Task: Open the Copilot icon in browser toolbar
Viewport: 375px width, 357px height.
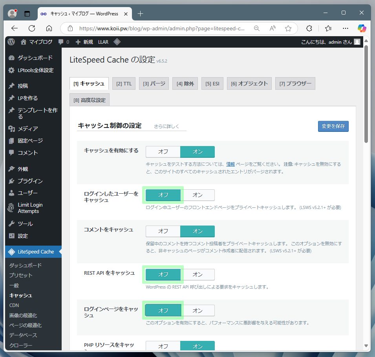Action: coord(362,28)
